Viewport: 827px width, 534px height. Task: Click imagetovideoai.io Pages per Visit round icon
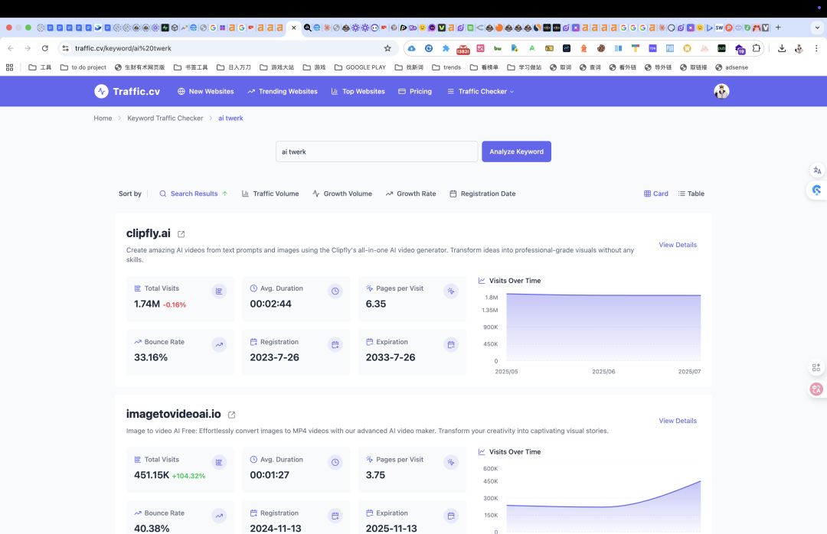[x=451, y=462]
